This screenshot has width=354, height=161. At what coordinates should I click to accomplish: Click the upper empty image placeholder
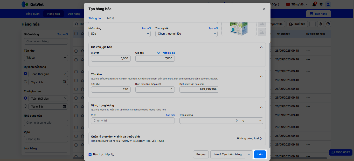pyautogui.click(x=262, y=24)
